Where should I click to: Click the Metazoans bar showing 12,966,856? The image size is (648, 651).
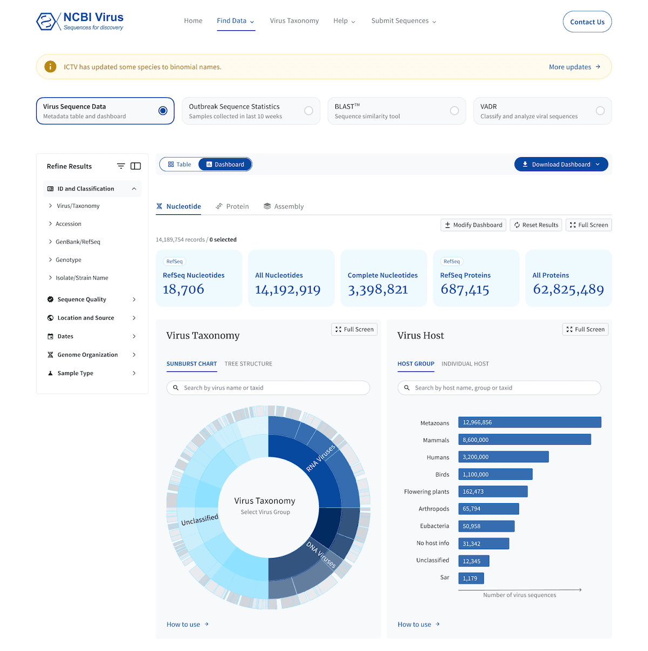pos(530,422)
